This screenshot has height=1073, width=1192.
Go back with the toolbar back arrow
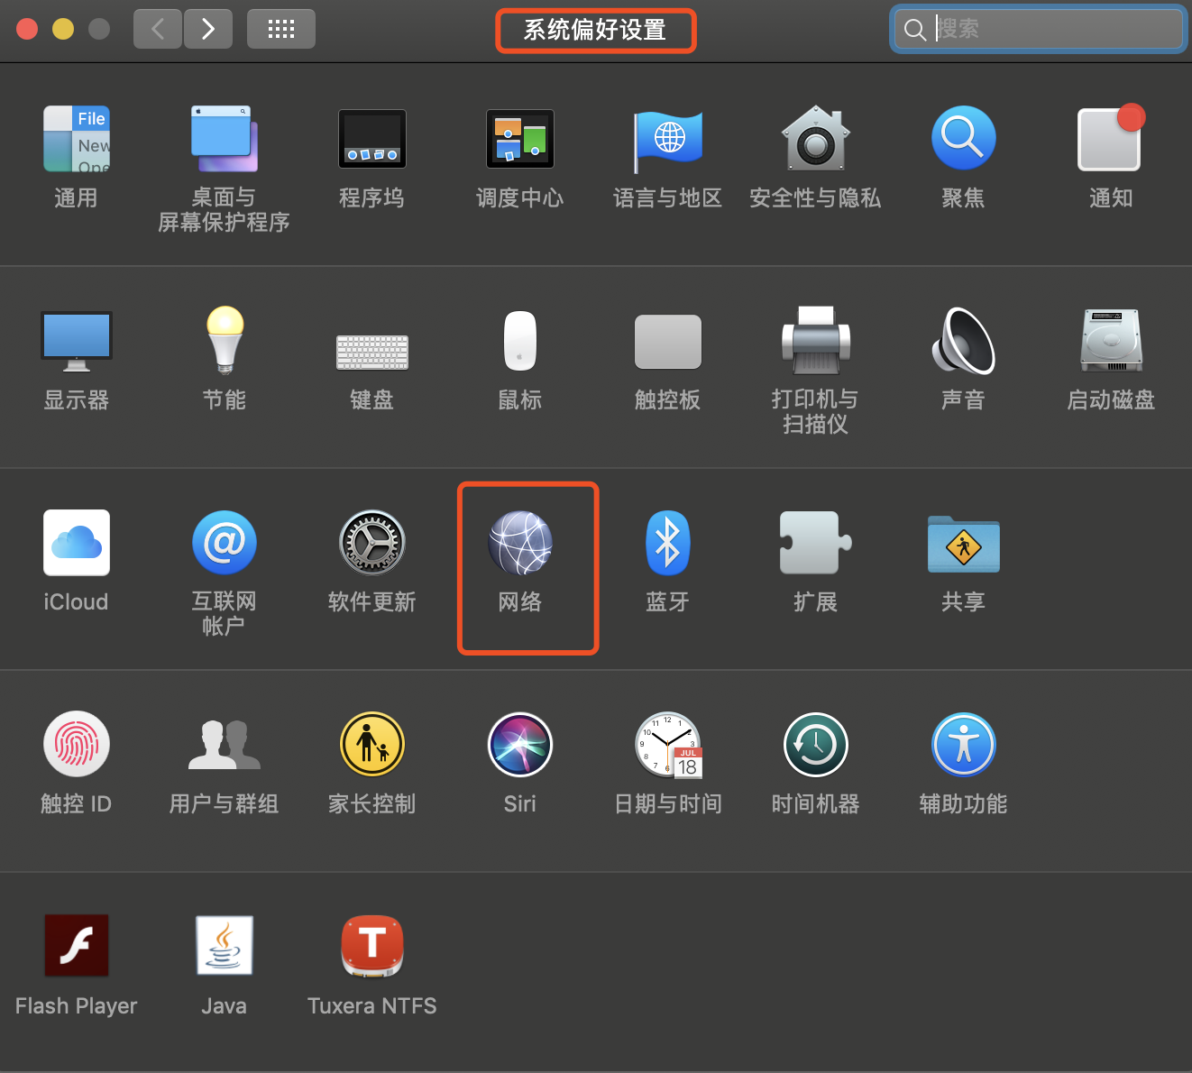tap(158, 29)
